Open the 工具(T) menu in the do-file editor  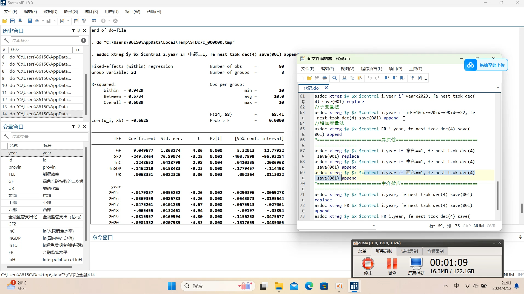tap(415, 69)
